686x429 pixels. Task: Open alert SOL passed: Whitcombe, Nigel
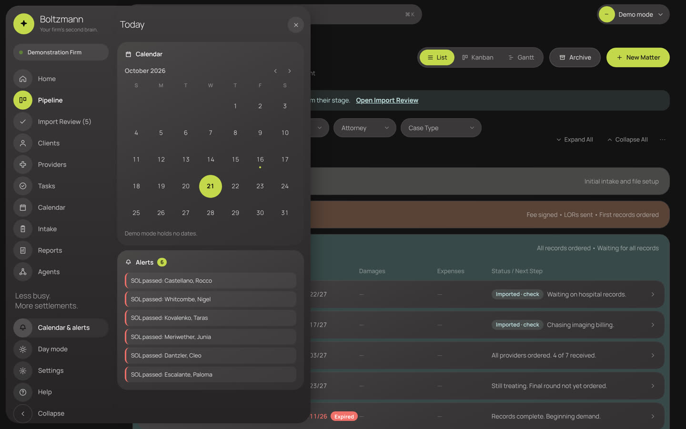coord(211,299)
